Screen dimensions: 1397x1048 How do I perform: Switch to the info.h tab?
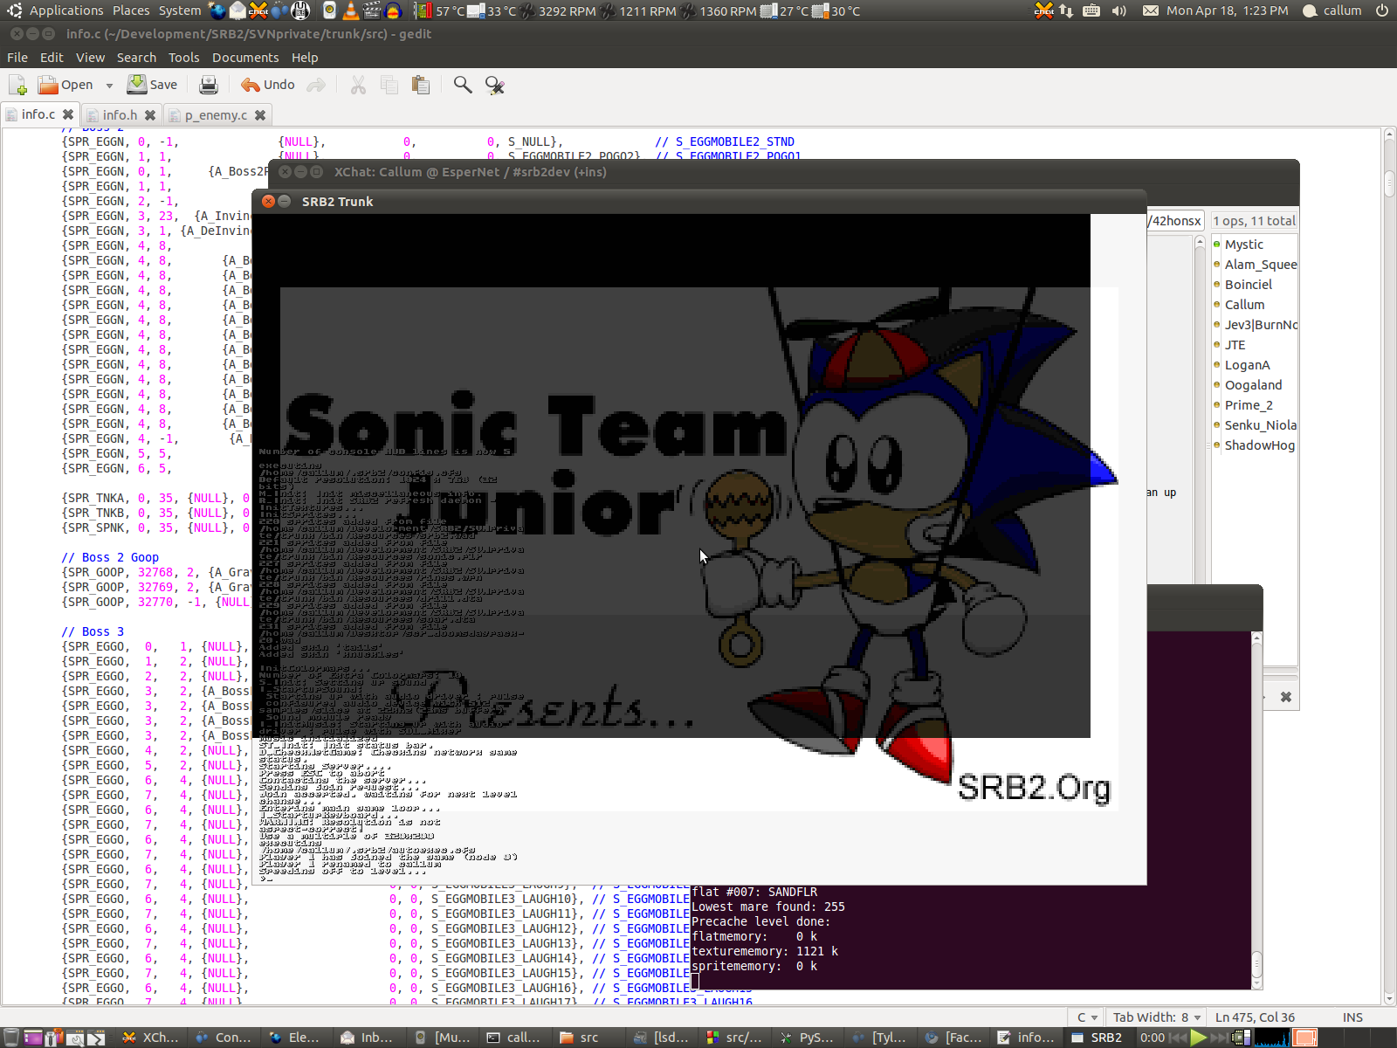coord(120,114)
